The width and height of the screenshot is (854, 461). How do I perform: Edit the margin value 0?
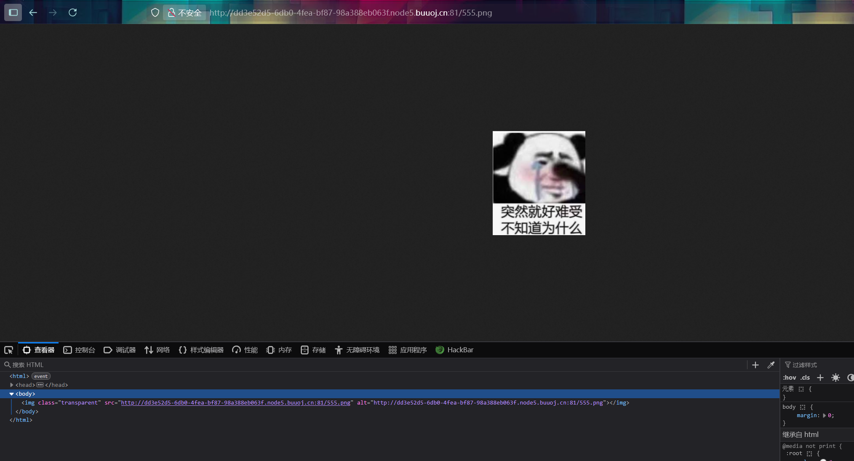(830, 415)
